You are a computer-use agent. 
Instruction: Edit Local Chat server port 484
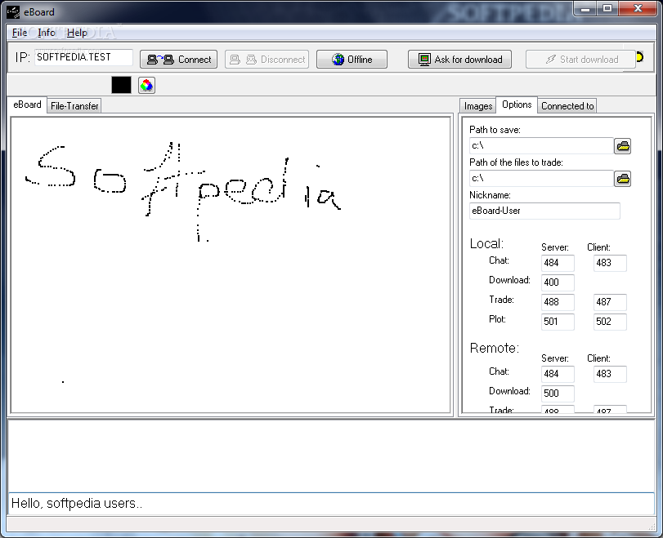[x=558, y=263]
